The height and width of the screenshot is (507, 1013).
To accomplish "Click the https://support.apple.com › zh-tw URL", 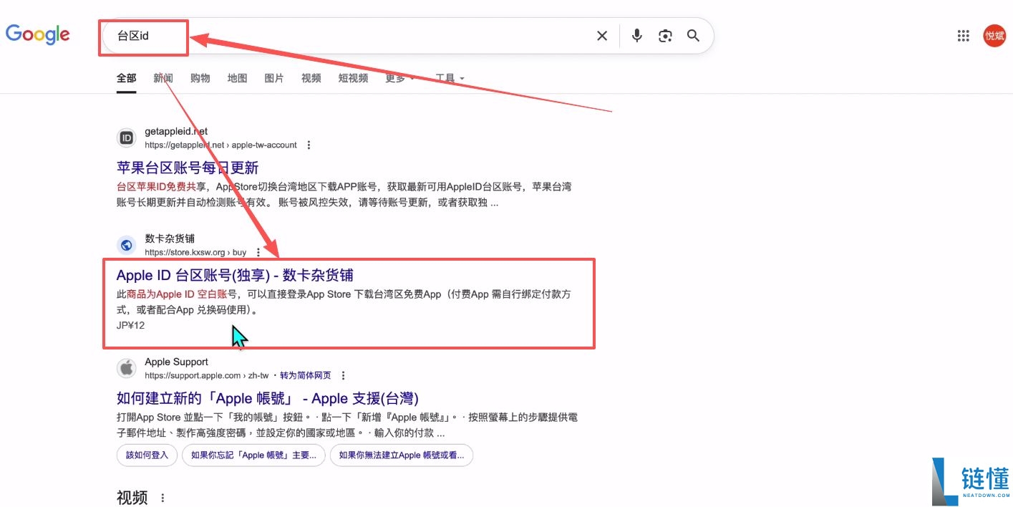I will 206,375.
